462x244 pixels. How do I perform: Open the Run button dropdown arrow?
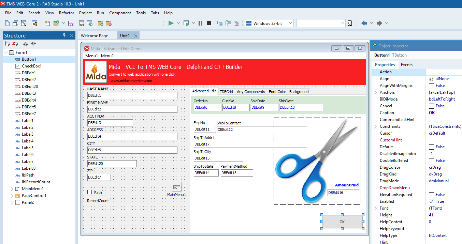178,23
